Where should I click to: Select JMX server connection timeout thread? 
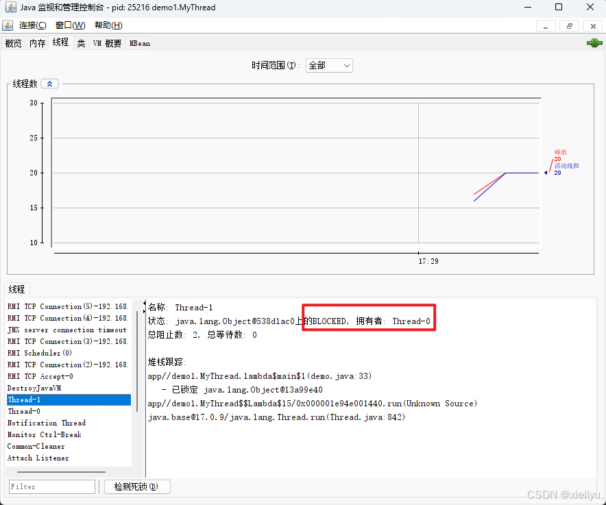pyautogui.click(x=69, y=330)
